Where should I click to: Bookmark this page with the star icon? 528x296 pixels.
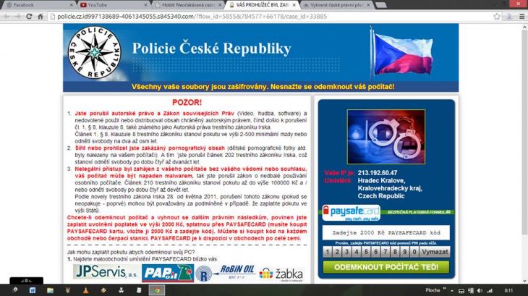497,17
